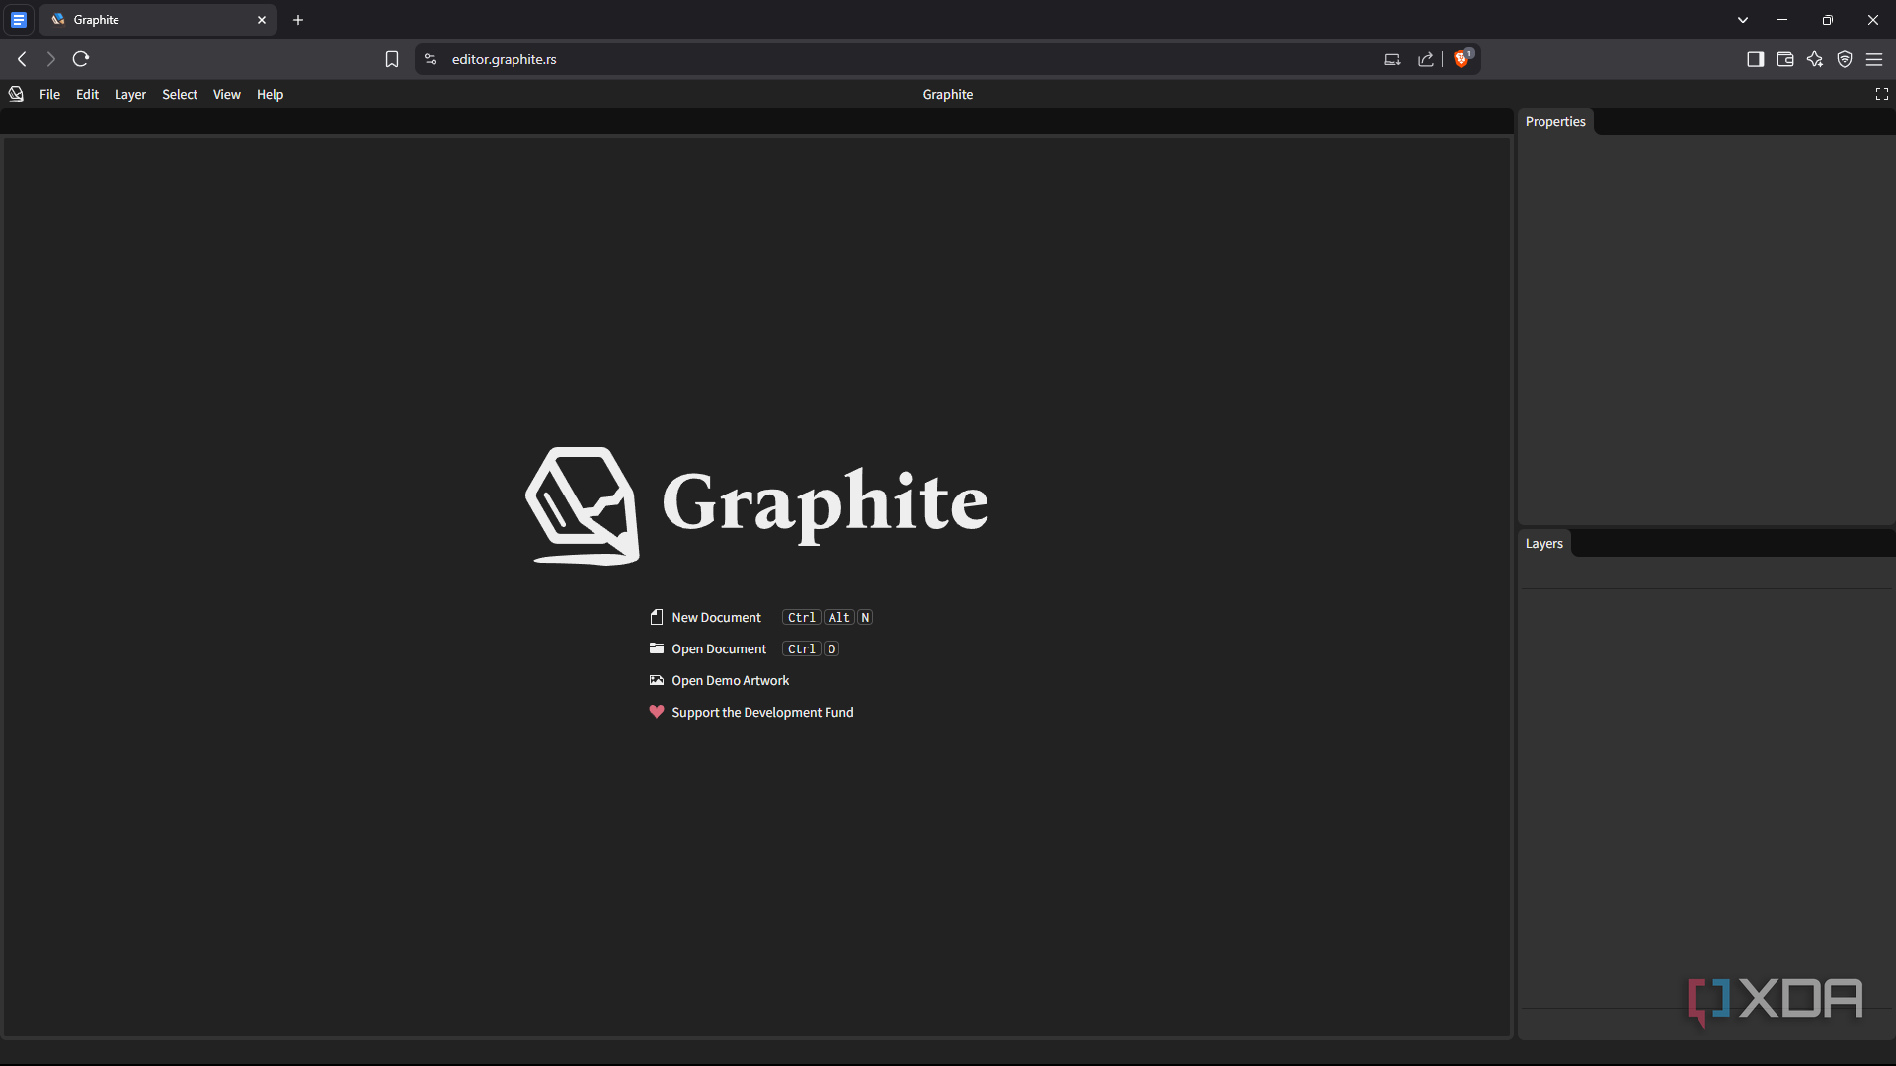1896x1066 pixels.
Task: Close the Graphite browser tab
Action: [262, 20]
